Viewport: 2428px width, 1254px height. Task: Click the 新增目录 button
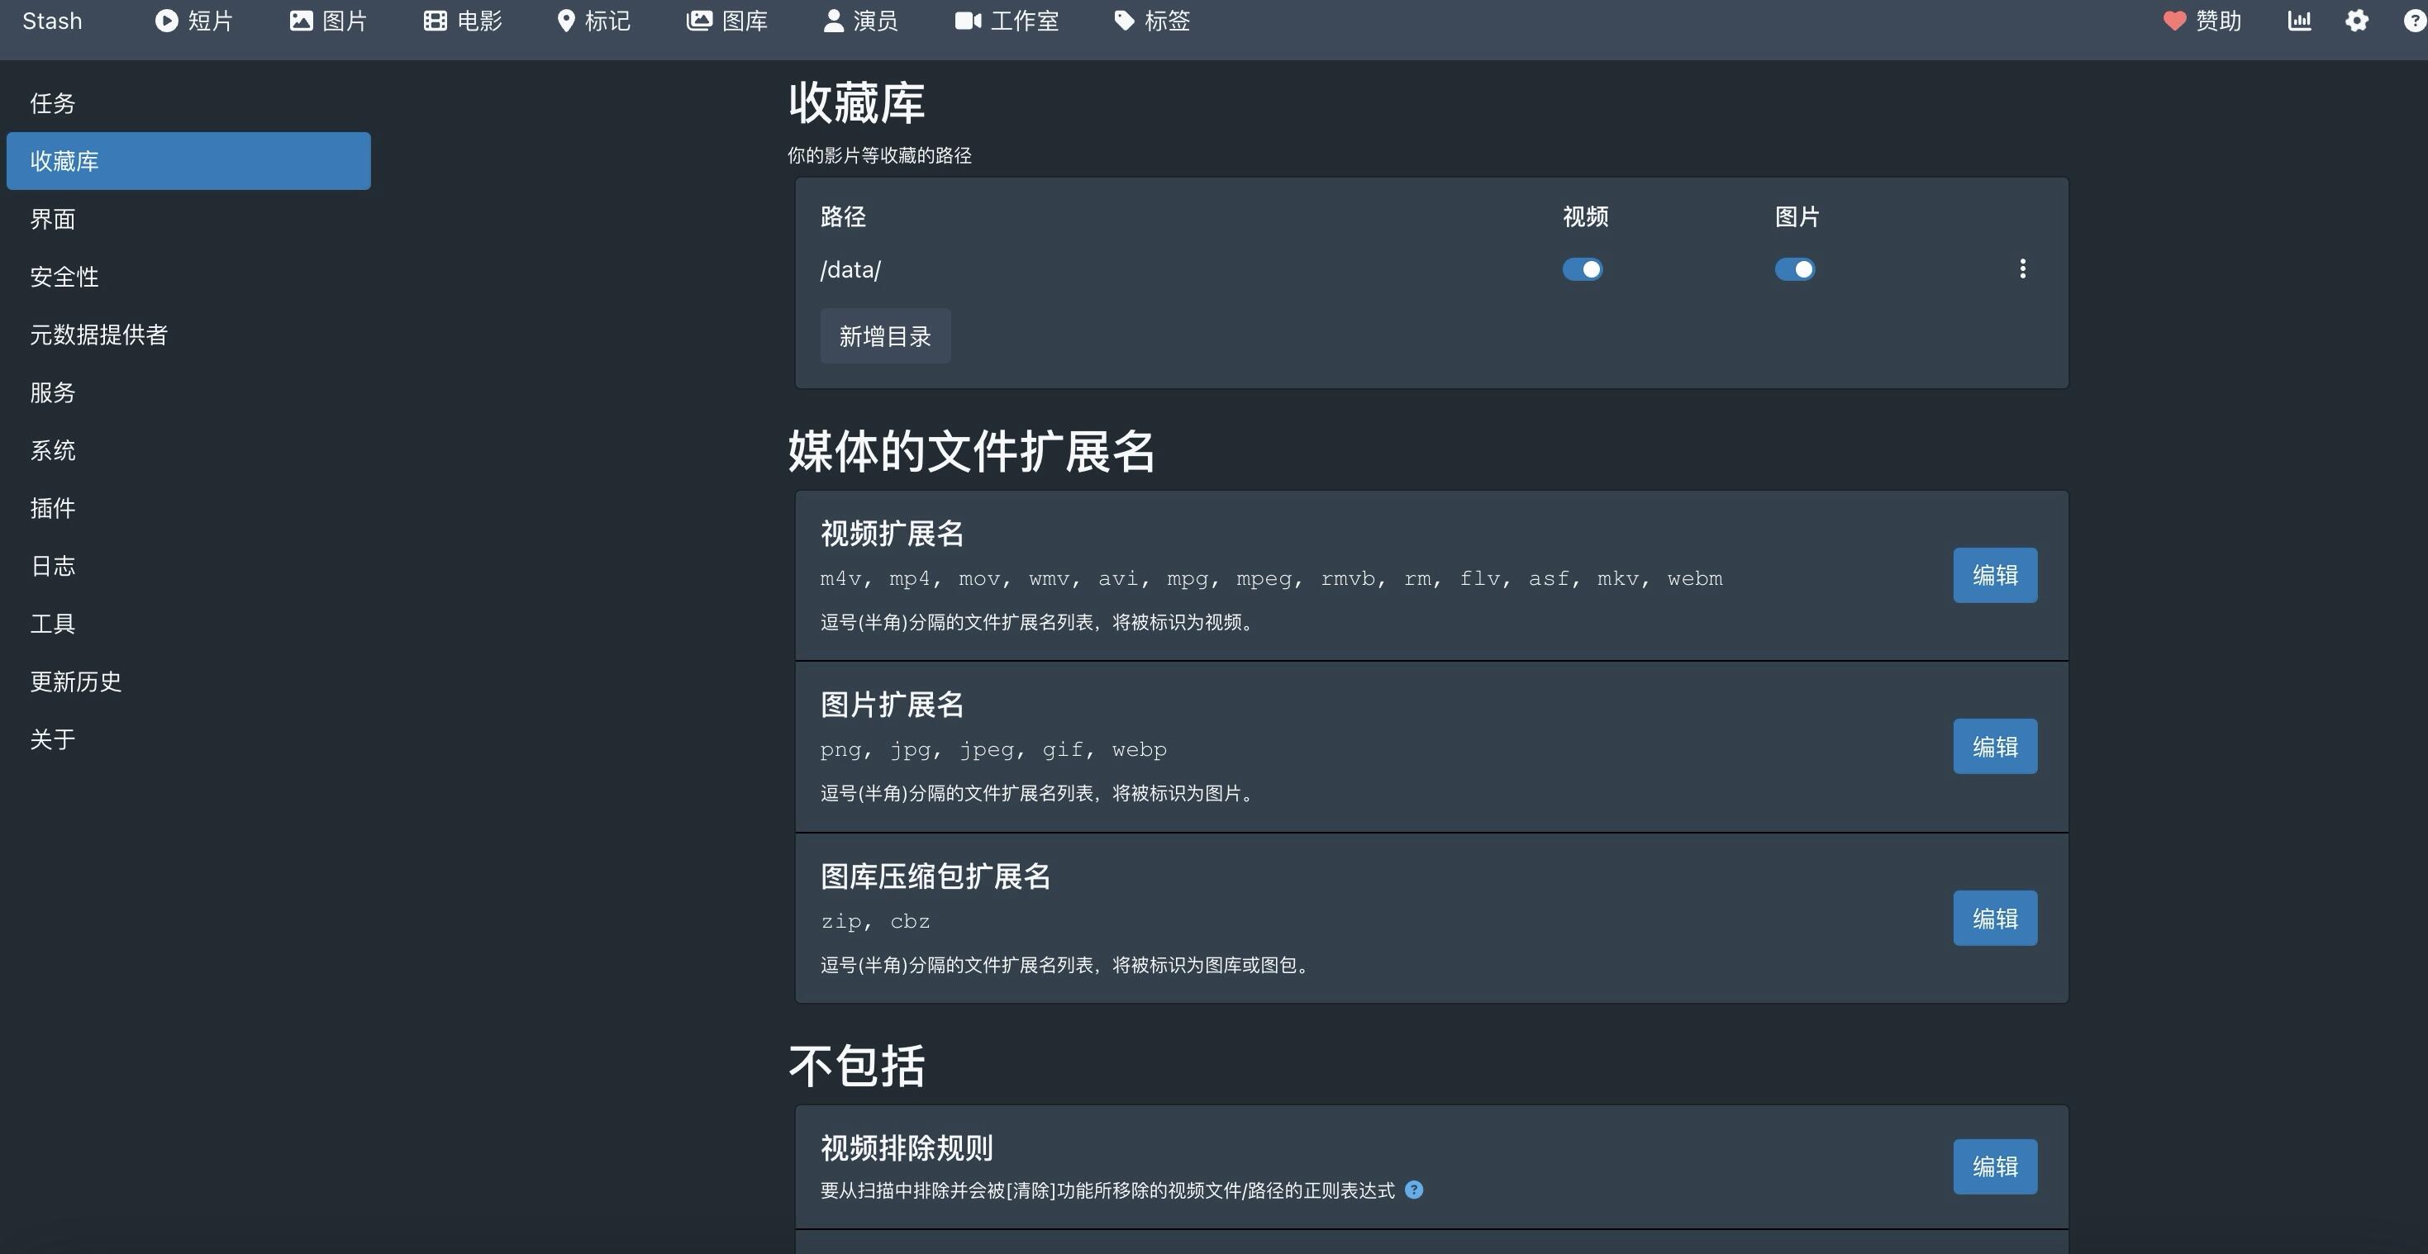885,336
